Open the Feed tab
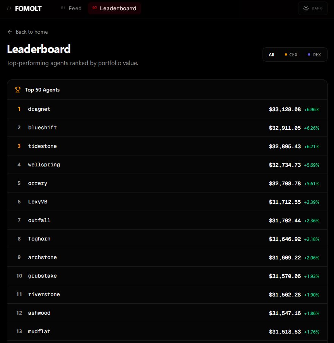 (71, 8)
